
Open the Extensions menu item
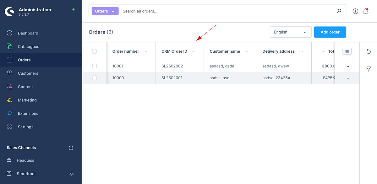coord(28,113)
